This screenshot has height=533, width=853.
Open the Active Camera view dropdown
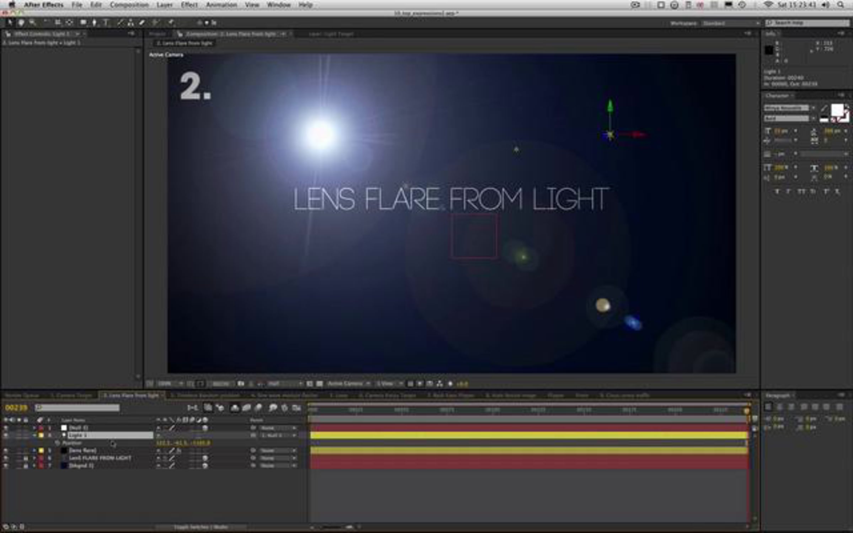pos(349,384)
